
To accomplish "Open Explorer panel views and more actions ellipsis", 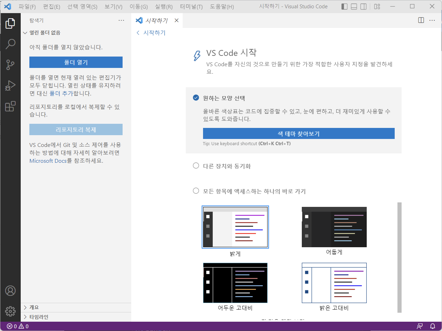I will tap(121, 20).
